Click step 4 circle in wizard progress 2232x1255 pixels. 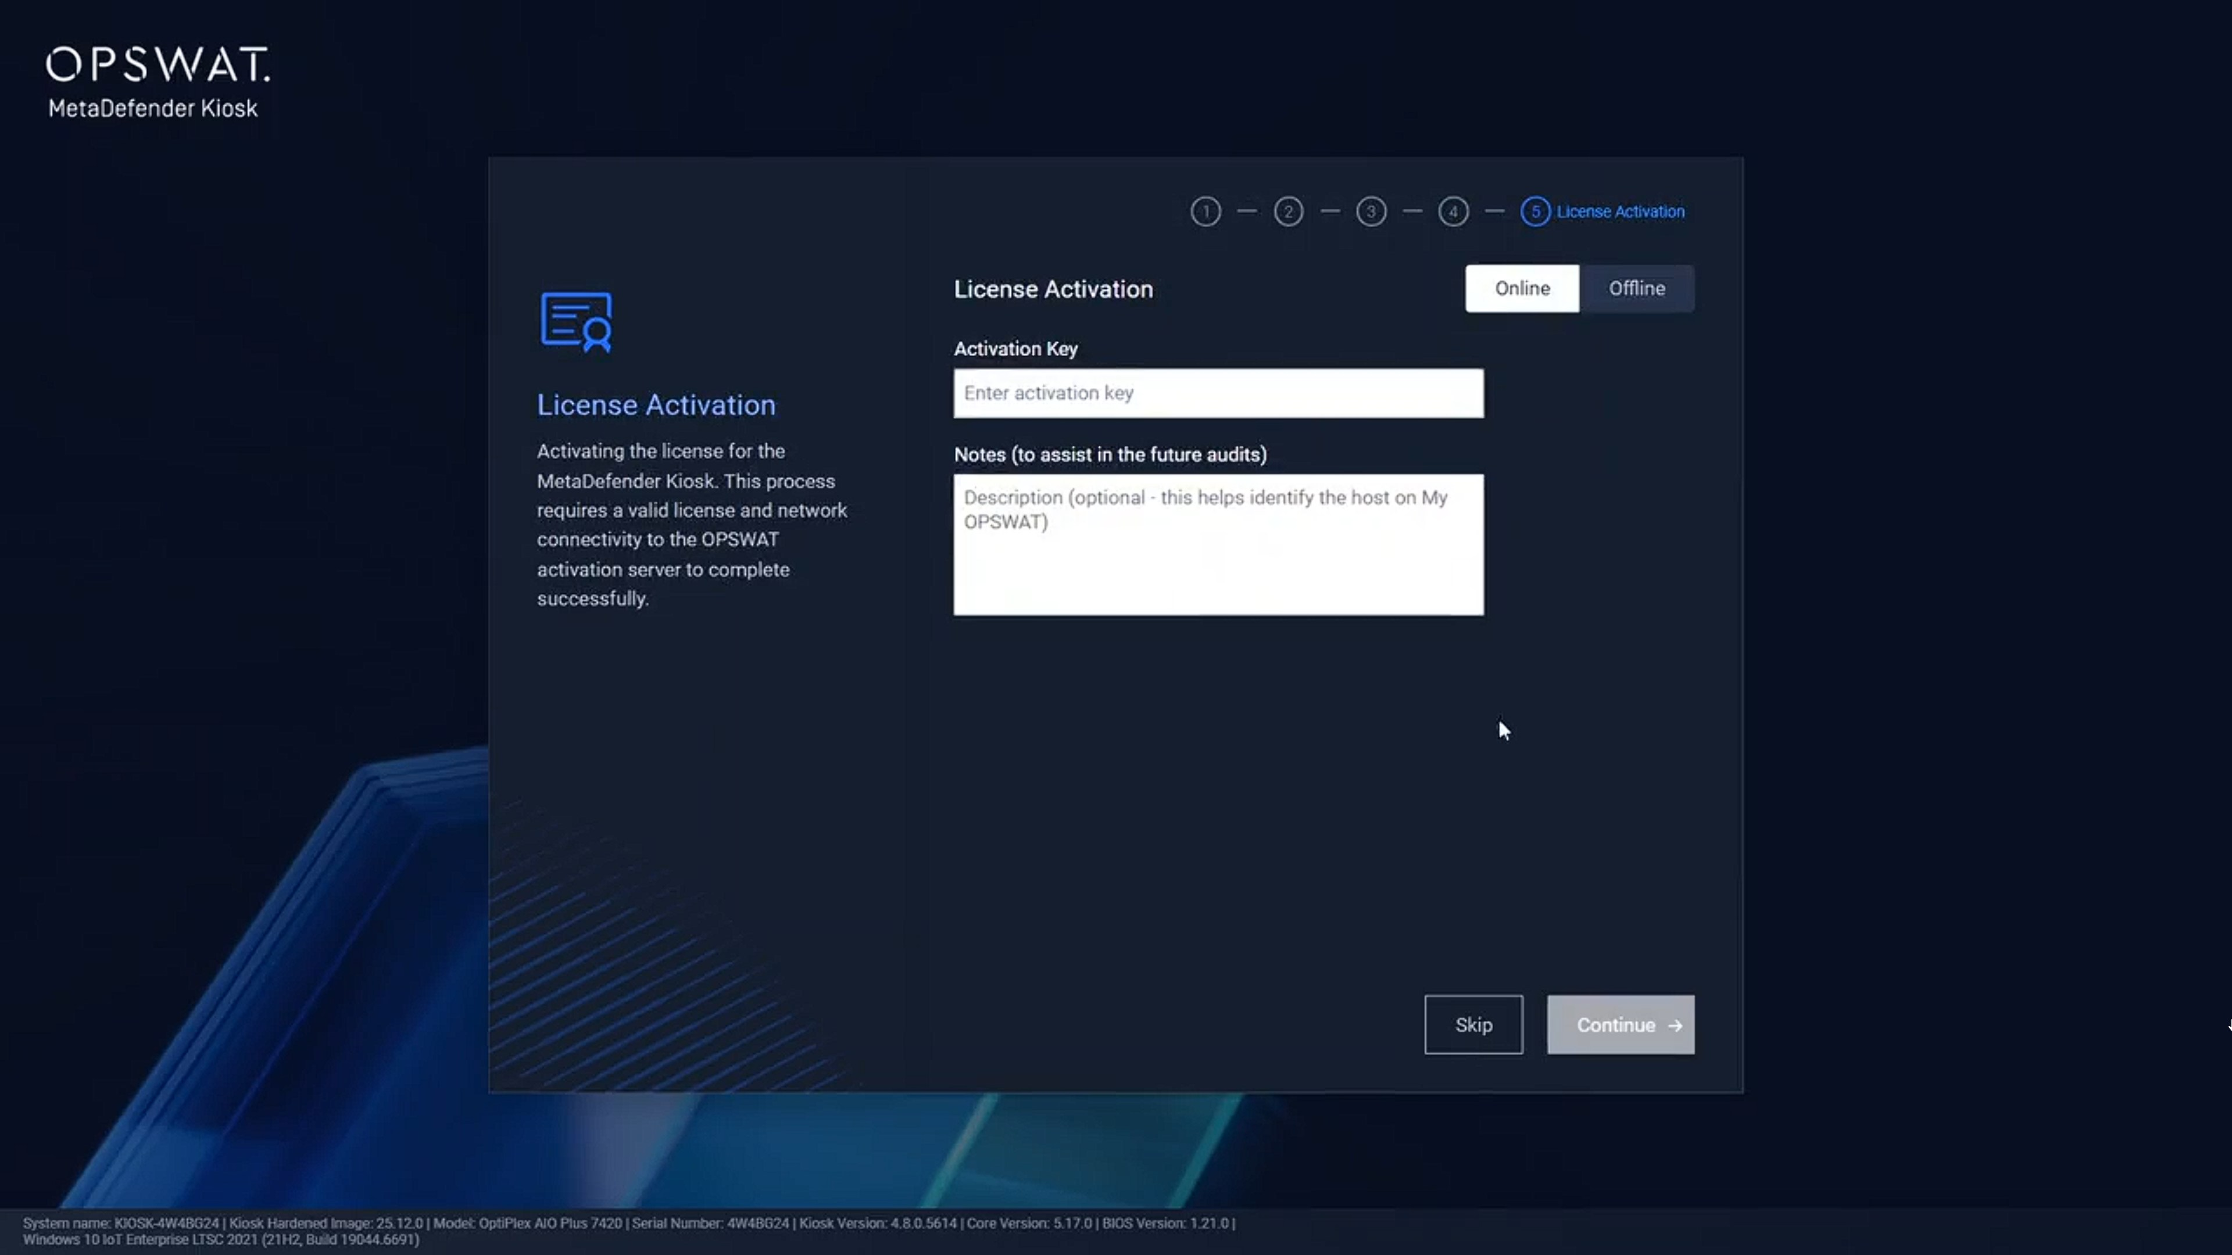click(1453, 211)
